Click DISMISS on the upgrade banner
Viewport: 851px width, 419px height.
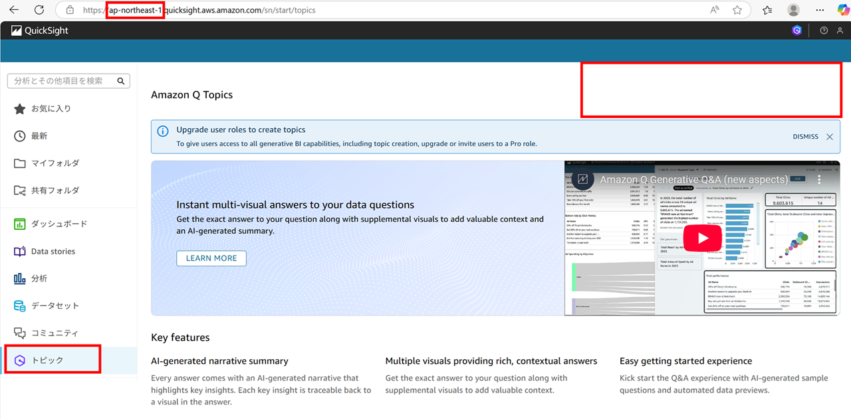point(806,137)
